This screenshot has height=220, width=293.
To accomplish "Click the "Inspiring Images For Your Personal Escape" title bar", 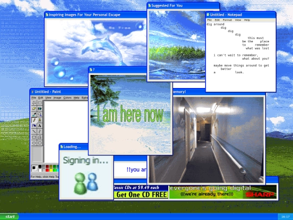I will (x=95, y=15).
